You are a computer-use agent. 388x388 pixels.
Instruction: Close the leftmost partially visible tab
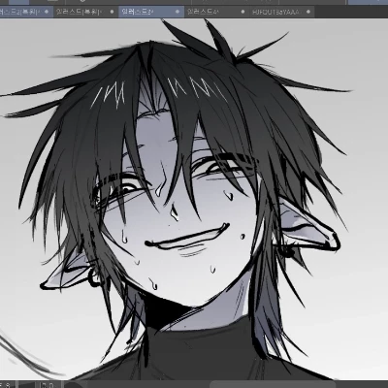coord(47,12)
